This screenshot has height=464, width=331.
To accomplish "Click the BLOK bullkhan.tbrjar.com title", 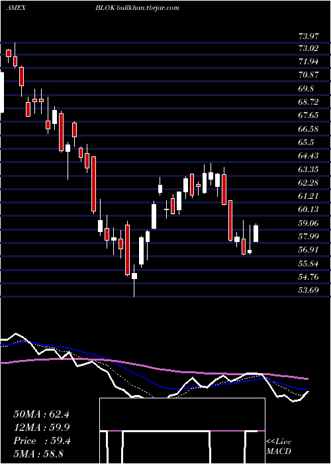I will pos(138,8).
